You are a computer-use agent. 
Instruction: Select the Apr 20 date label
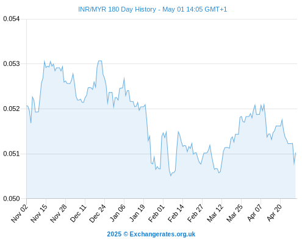coord(274,213)
